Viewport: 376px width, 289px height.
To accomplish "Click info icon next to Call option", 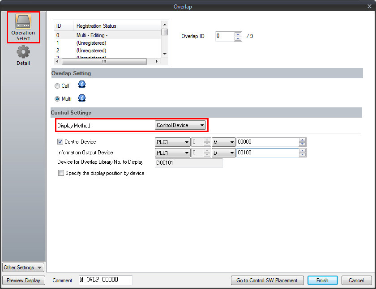I will (x=82, y=84).
